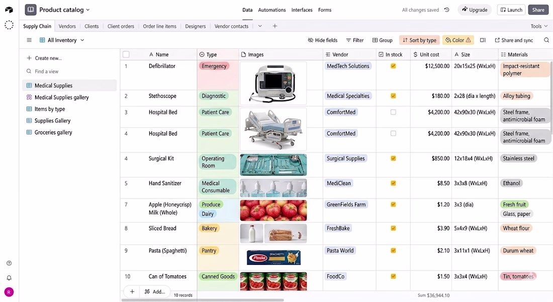Toggle In stock for Can of Tomatoes
Image resolution: width=553 pixels, height=302 pixels.
[393, 276]
